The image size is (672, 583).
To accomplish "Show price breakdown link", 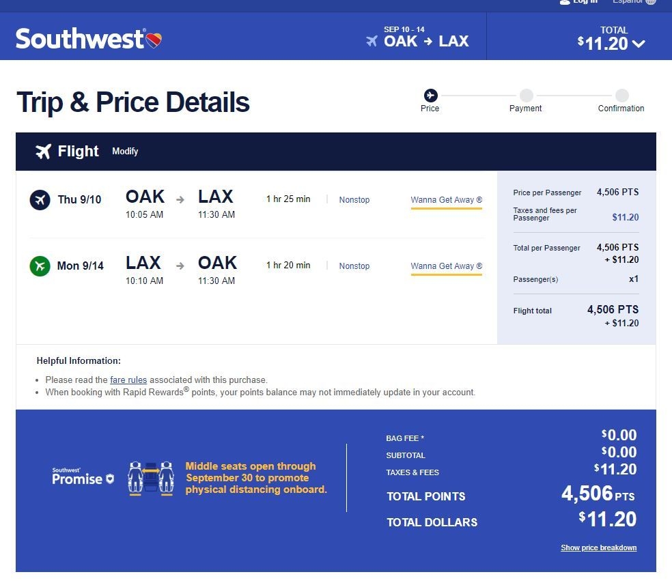I will pyautogui.click(x=598, y=548).
